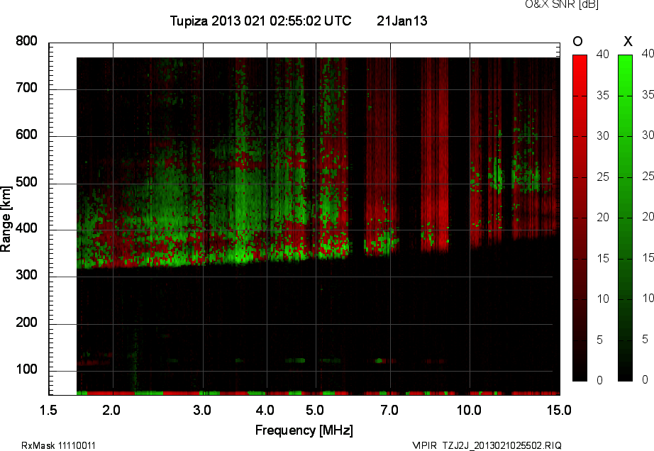Click the 30 dB label on the O scale
Image resolution: width=654 pixels, height=451 pixels.
[603, 136]
